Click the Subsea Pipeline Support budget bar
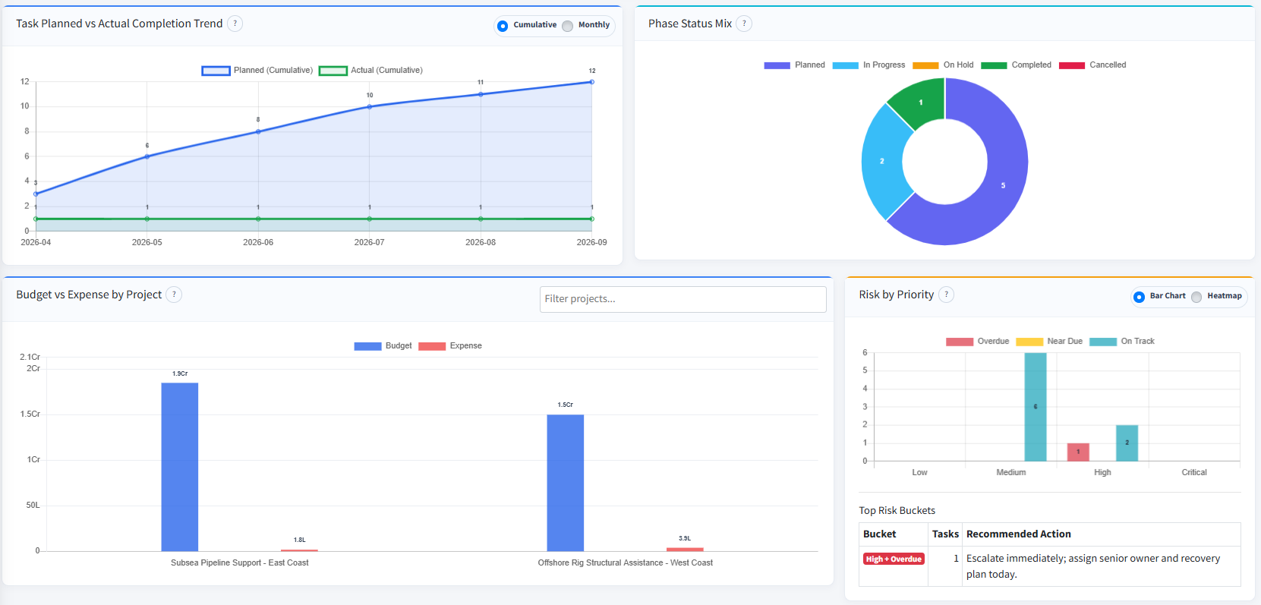Screen dimensions: 1261x605 [180, 467]
